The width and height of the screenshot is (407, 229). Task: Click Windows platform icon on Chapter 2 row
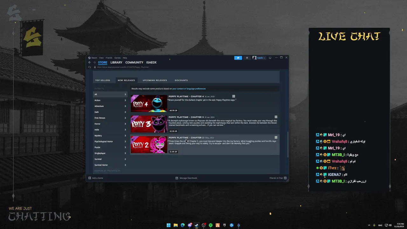coord(276,137)
